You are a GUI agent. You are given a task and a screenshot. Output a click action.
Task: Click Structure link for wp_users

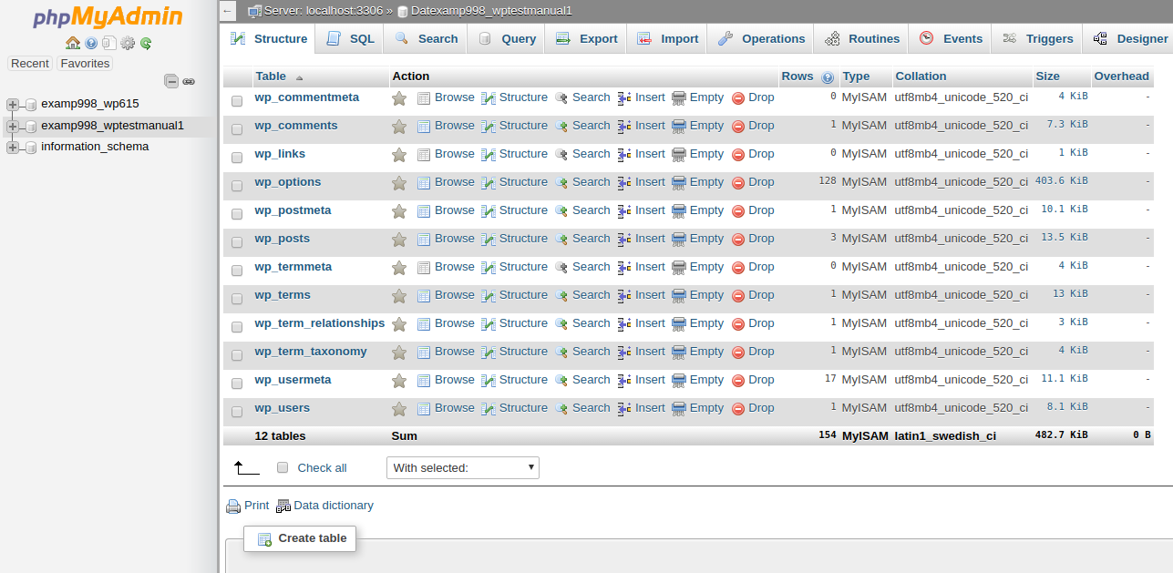click(523, 408)
